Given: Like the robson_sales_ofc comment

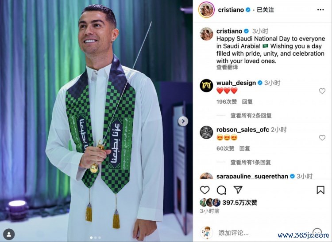Looking at the screenshot, I should [322, 138].
